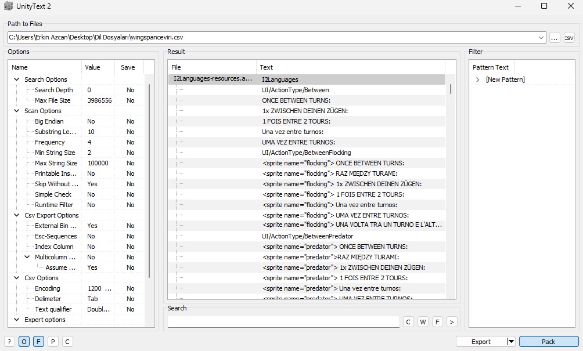The width and height of the screenshot is (583, 351).
Task: Collapse the Csv Export Options group
Action: coord(16,215)
